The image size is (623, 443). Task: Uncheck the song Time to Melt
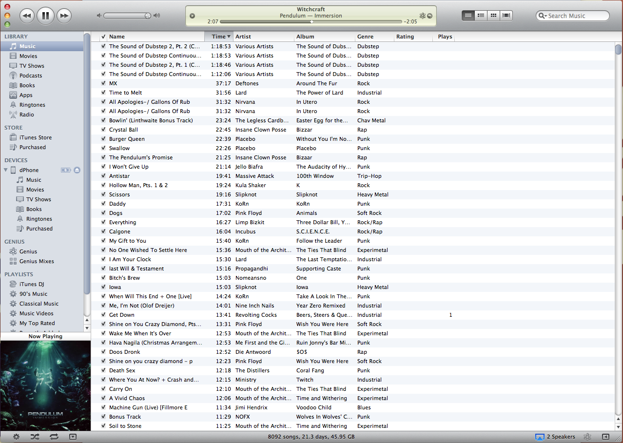click(103, 93)
